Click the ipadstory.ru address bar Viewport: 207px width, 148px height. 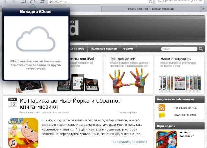coord(97,2)
